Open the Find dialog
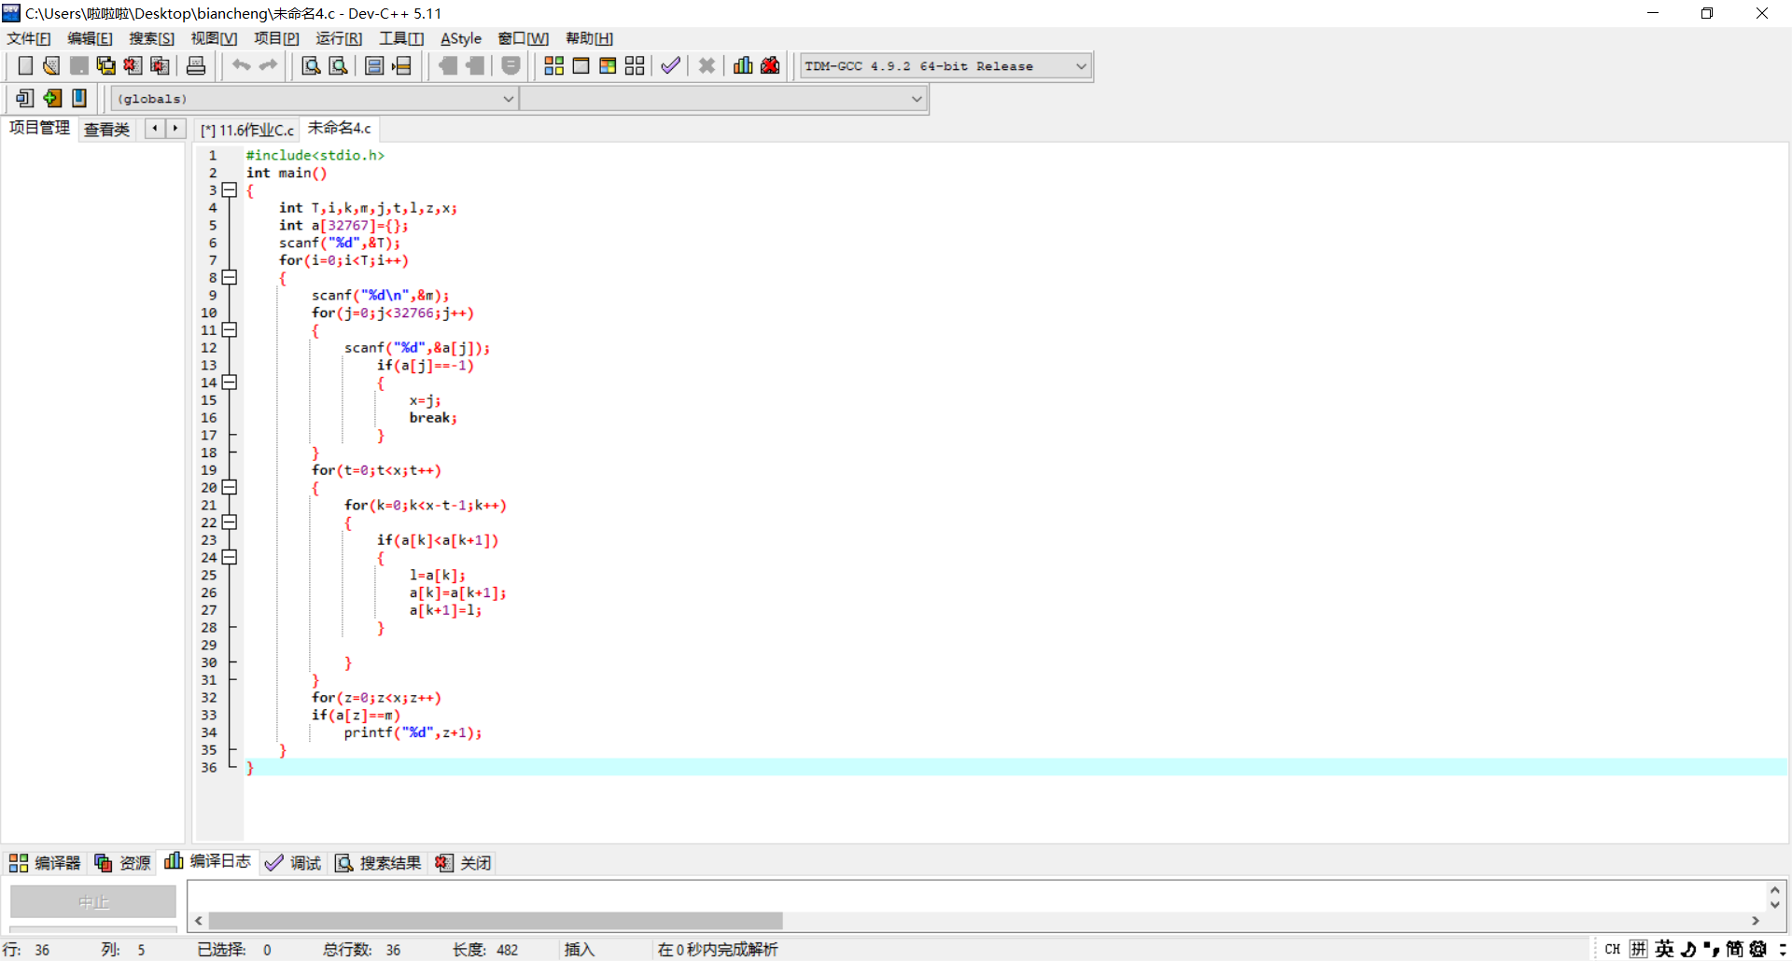The height and width of the screenshot is (961, 1792). click(x=312, y=65)
